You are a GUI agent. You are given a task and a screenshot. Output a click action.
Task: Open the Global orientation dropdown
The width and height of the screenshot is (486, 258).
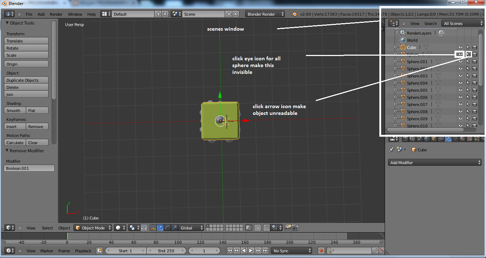coord(191,228)
